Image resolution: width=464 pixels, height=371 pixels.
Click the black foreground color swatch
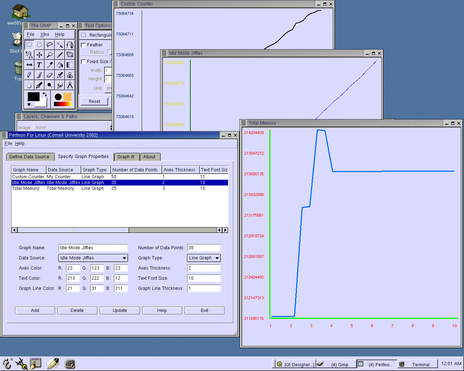pos(33,97)
